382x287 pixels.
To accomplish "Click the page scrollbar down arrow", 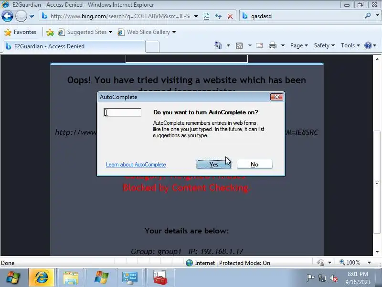I will click(x=377, y=252).
